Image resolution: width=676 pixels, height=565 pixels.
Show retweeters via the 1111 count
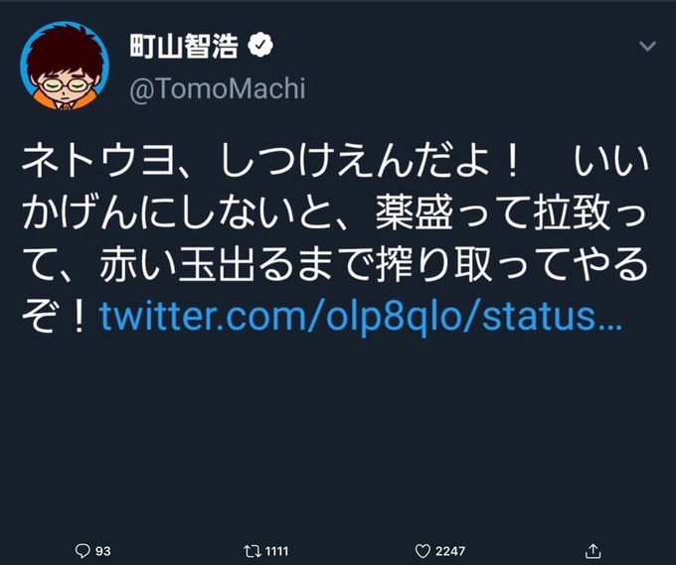(276, 551)
